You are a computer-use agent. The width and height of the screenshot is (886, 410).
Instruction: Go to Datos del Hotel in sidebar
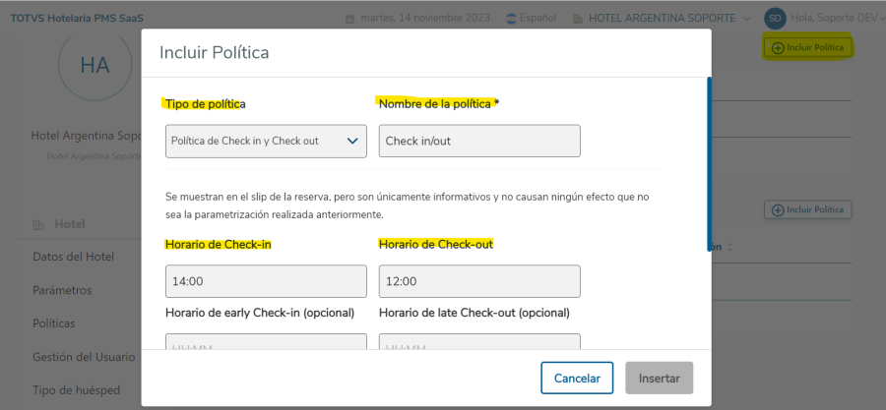click(73, 257)
